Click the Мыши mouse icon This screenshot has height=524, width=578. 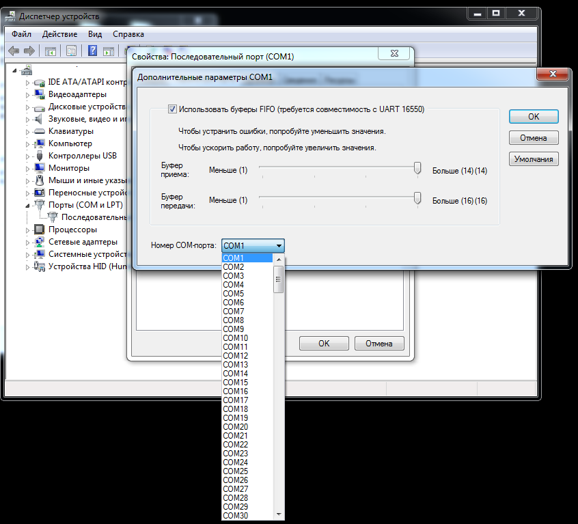40,180
